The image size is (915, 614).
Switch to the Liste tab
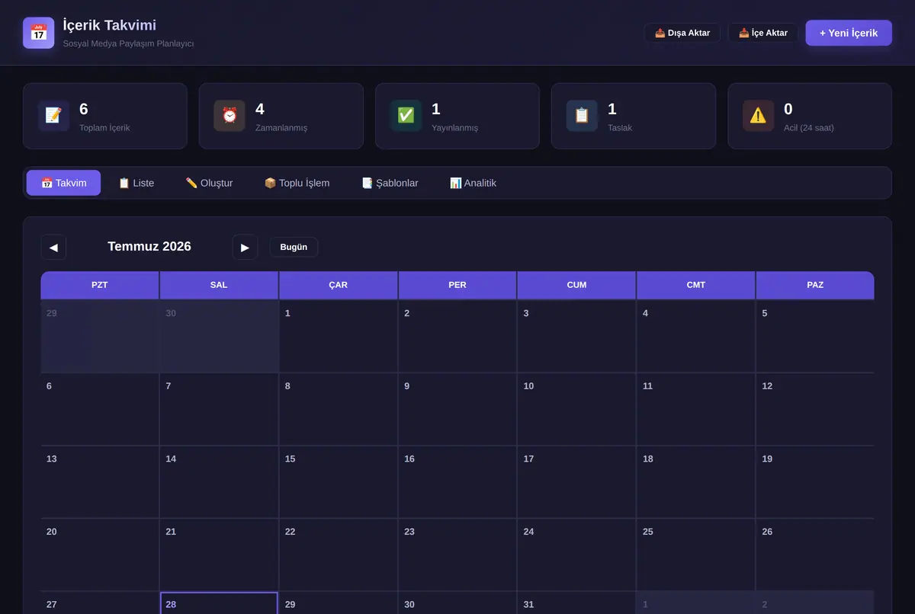coord(136,183)
